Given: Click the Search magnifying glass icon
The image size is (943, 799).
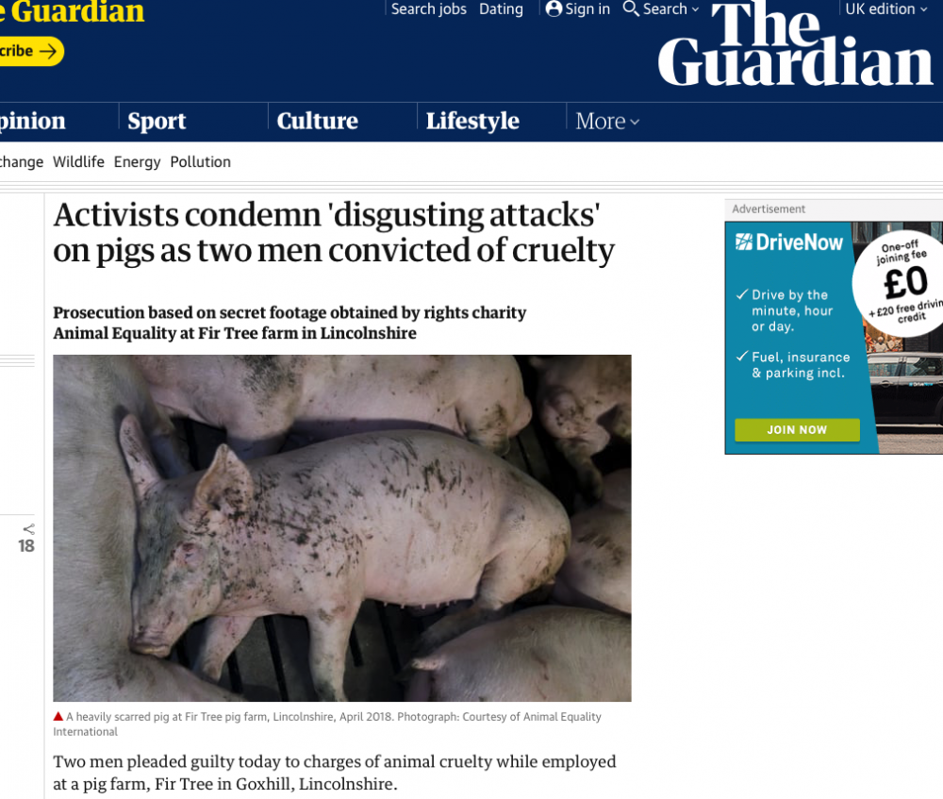Looking at the screenshot, I should (x=630, y=8).
